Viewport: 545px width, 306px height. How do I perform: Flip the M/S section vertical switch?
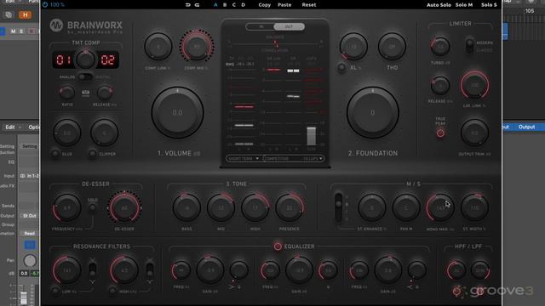pos(338,207)
